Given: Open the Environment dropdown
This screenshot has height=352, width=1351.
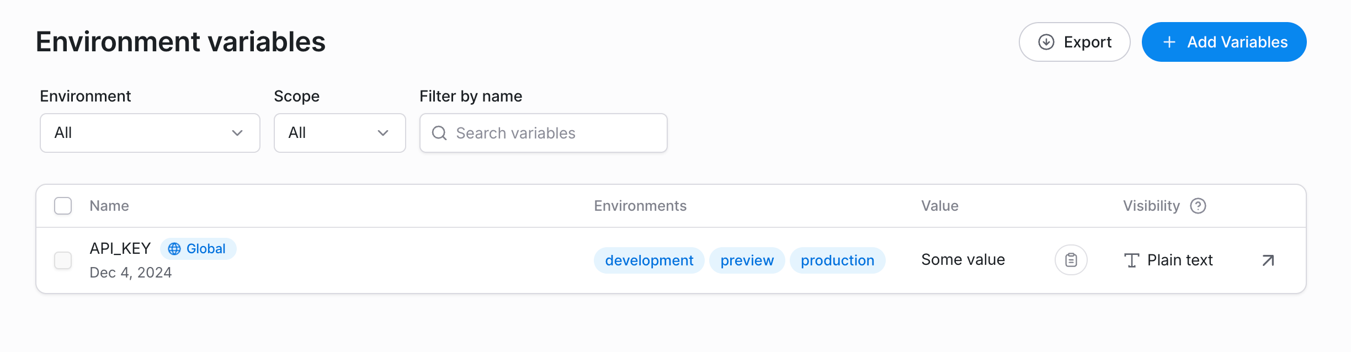Looking at the screenshot, I should coord(150,133).
